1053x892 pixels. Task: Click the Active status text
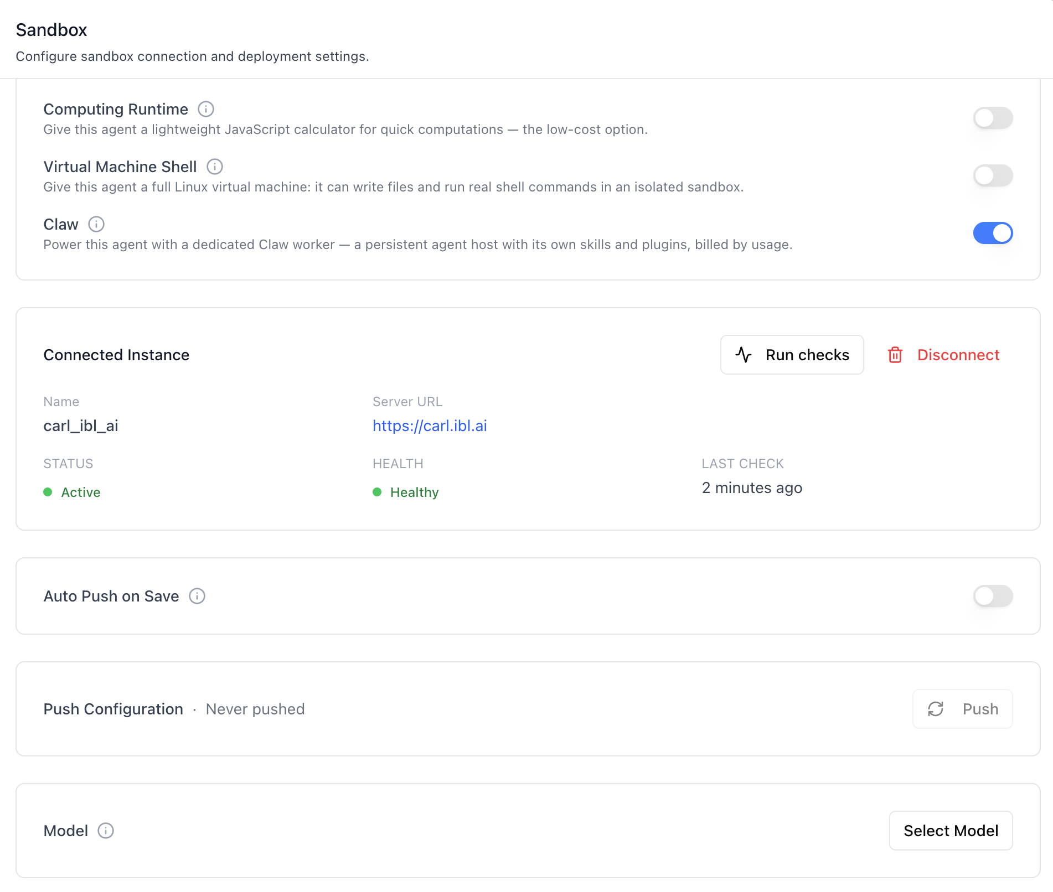coord(81,492)
